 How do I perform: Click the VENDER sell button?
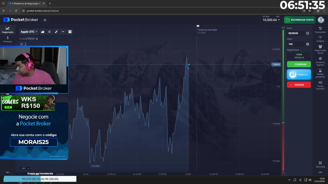pyautogui.click(x=299, y=85)
